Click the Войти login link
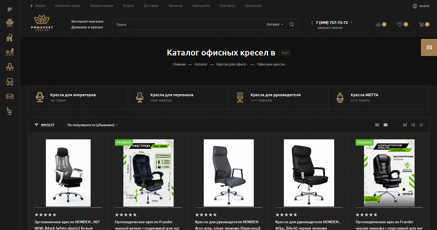 coord(424,6)
